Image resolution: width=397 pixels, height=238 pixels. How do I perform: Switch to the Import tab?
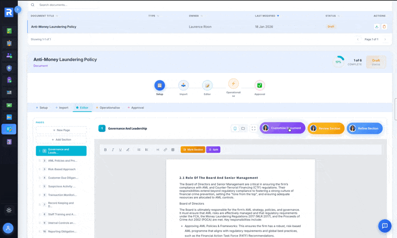(x=62, y=108)
